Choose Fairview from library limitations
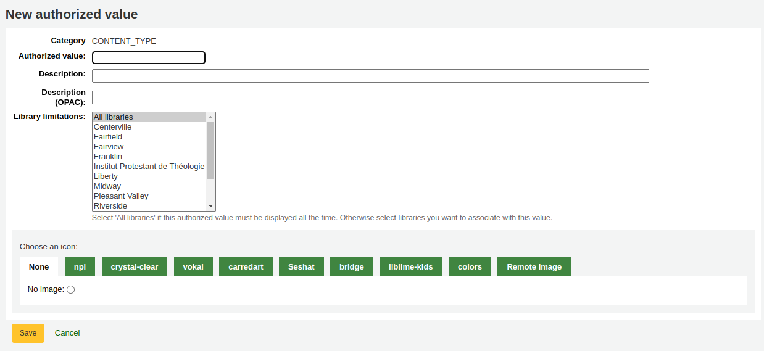764x351 pixels. 149,147
